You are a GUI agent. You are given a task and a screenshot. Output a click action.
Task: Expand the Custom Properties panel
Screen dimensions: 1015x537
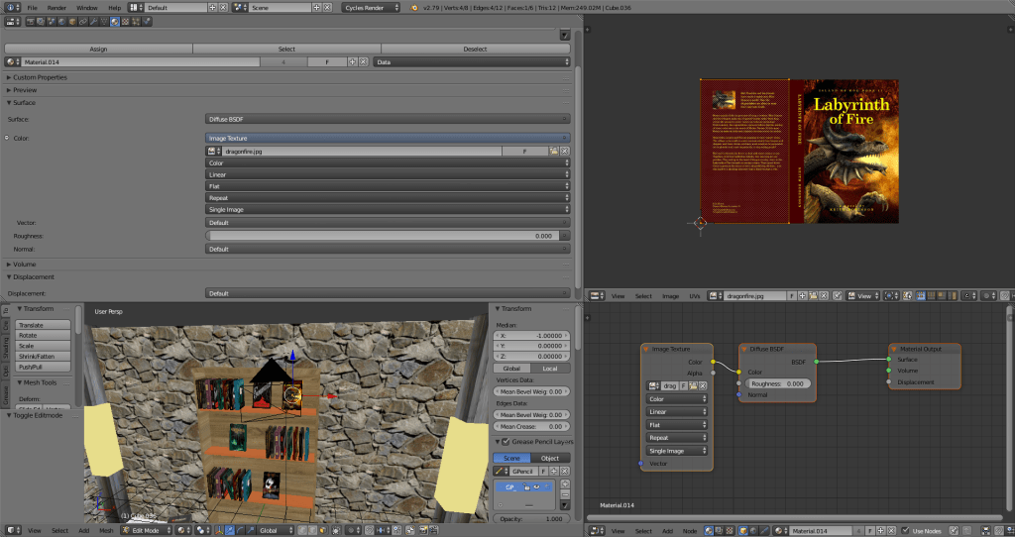point(40,77)
